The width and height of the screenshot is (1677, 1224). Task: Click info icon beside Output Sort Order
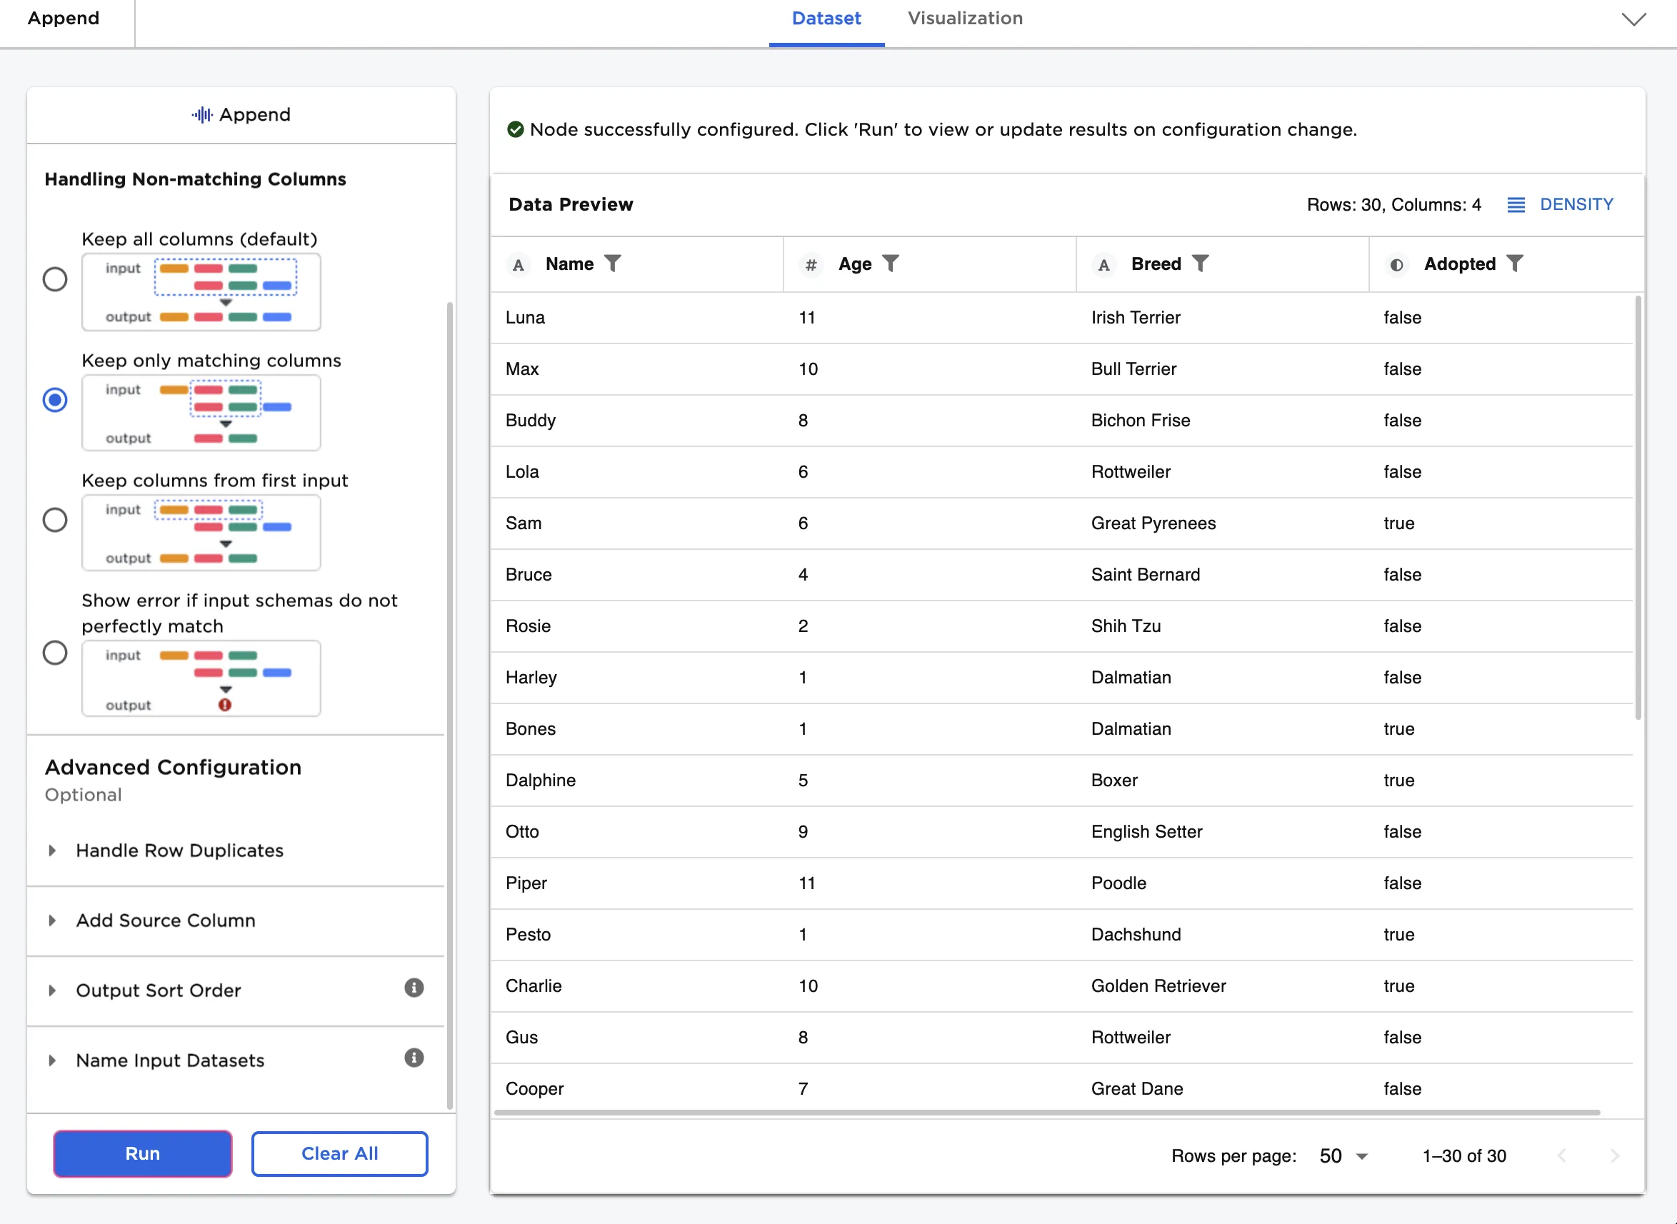(x=414, y=988)
